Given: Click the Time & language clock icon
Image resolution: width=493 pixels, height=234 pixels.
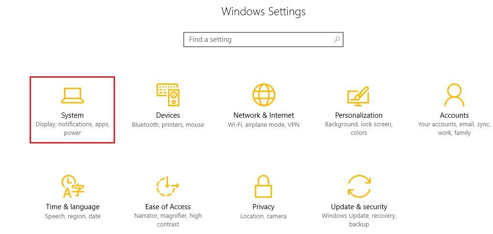Looking at the screenshot, I should click(x=73, y=186).
